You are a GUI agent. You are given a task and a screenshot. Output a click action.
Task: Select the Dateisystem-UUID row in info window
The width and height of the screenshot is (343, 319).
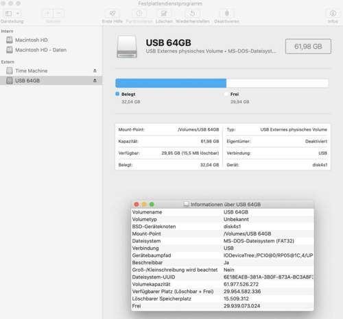222,277
